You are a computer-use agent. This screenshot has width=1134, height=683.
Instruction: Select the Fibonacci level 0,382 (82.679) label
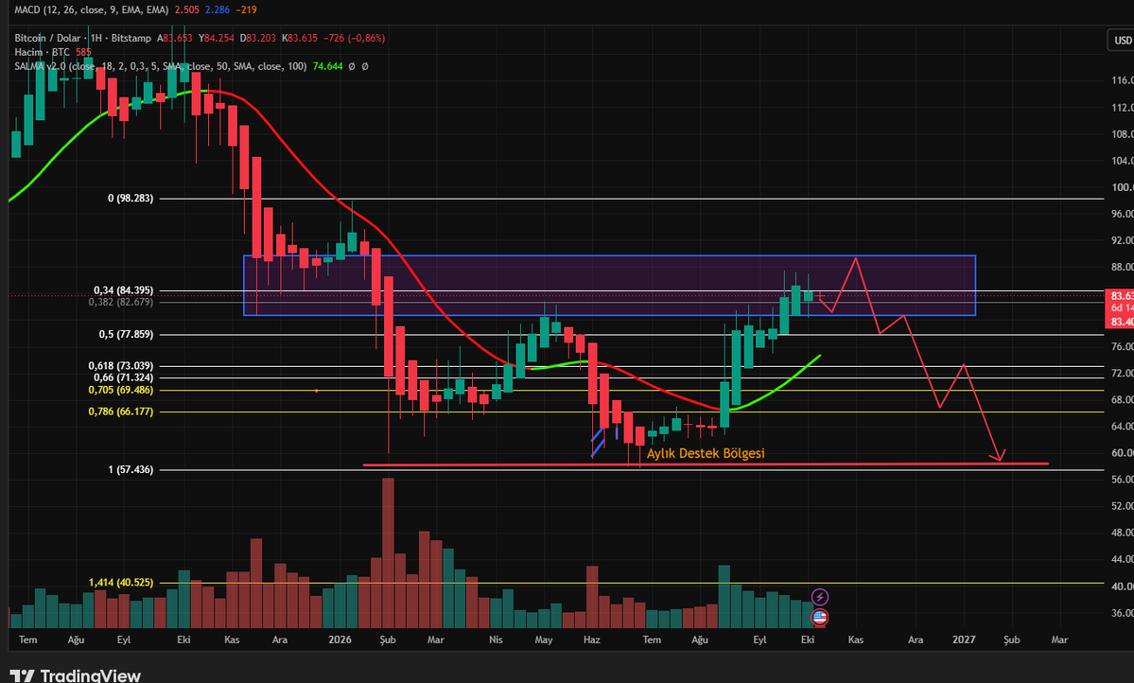[x=121, y=302]
